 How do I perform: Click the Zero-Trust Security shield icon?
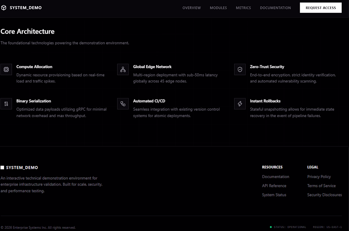240,69
